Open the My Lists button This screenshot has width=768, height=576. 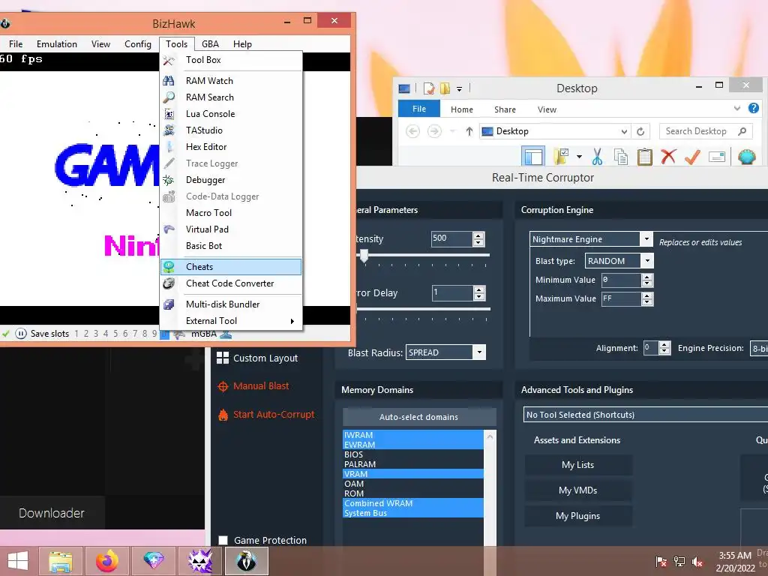[x=578, y=465]
